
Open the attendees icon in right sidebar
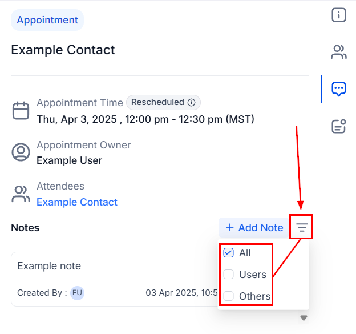[x=339, y=52]
